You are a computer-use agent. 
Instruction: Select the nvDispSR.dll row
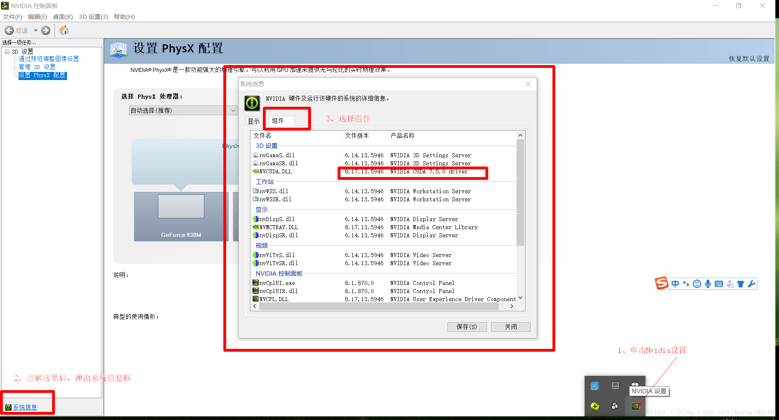coord(384,235)
